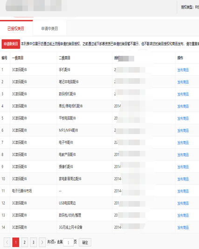Click 发布商品 for USB电脑周边 row
The image size is (199, 249).
[183, 203]
